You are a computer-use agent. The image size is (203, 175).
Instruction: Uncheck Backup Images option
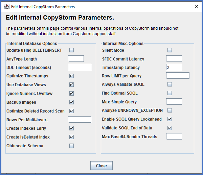[x=71, y=102]
